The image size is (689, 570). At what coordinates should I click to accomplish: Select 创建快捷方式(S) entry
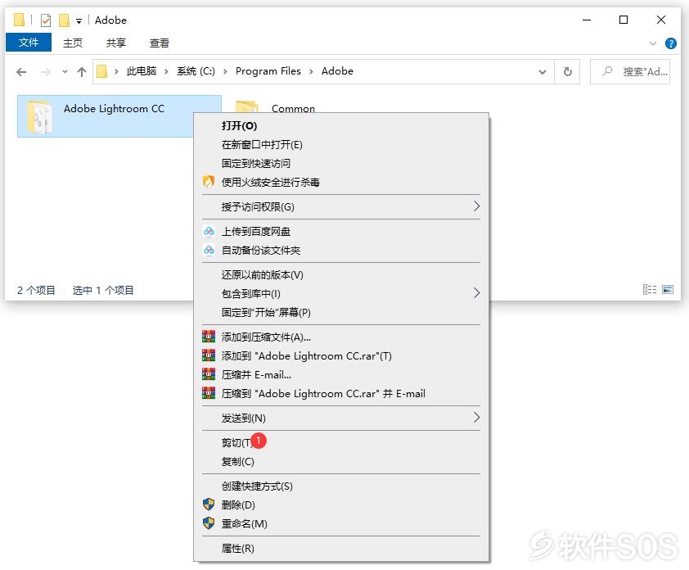pyautogui.click(x=341, y=486)
